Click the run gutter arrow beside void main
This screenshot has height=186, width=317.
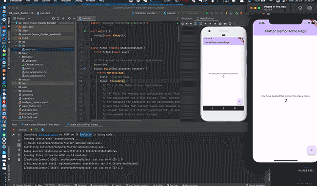85,31
